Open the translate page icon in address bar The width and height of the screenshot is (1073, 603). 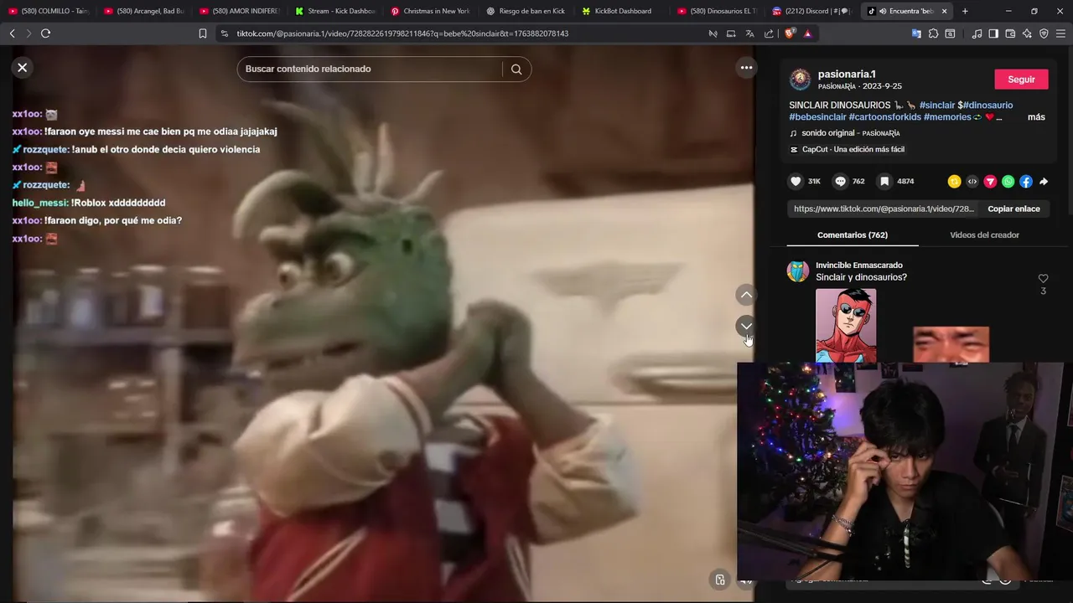click(749, 33)
